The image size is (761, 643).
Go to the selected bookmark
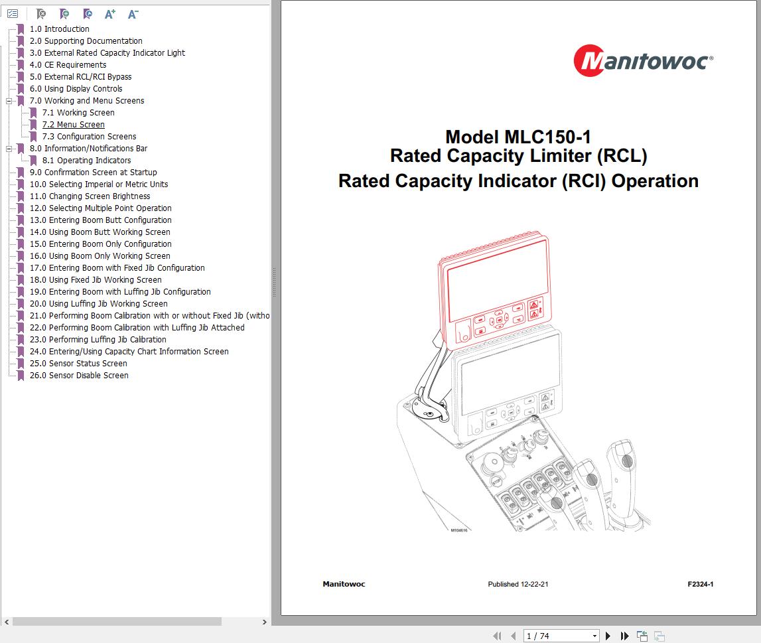(x=86, y=14)
